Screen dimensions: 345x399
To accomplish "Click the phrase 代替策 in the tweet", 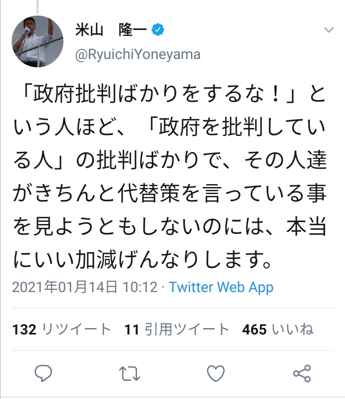I will point(149,194).
